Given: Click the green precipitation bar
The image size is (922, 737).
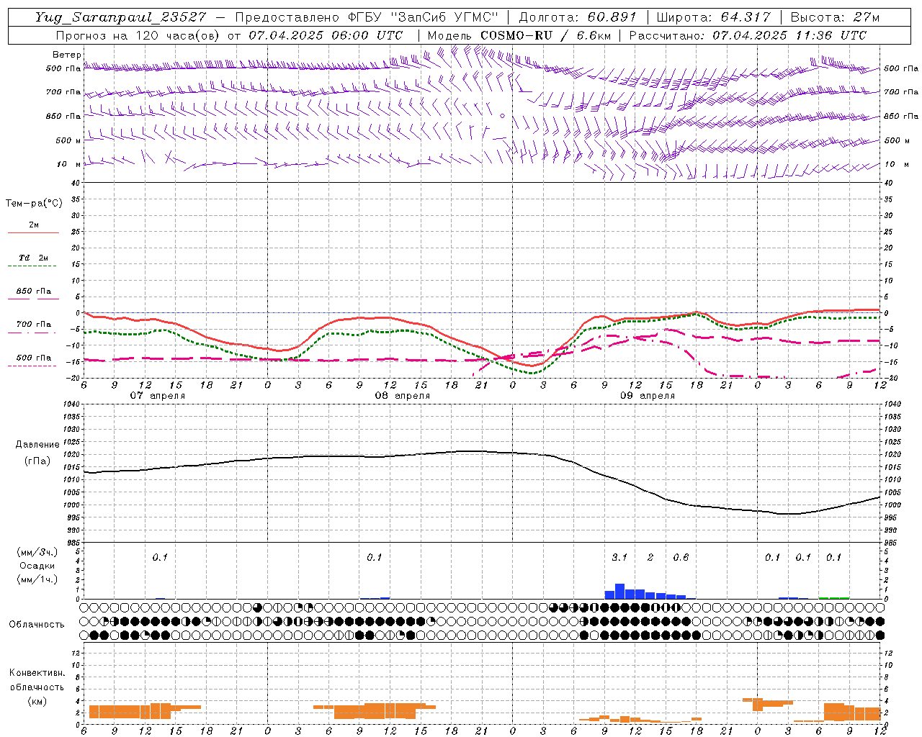Looking at the screenshot, I should pos(833,597).
